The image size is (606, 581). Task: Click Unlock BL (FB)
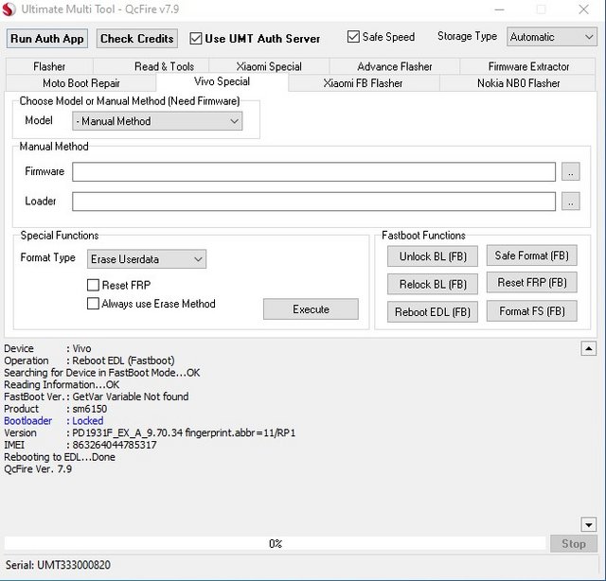(433, 256)
